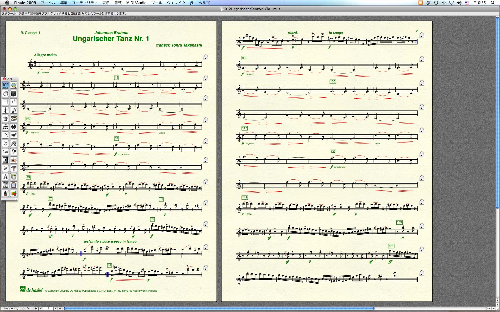
Task: Activate the Ossia tool
Action: click(5, 185)
